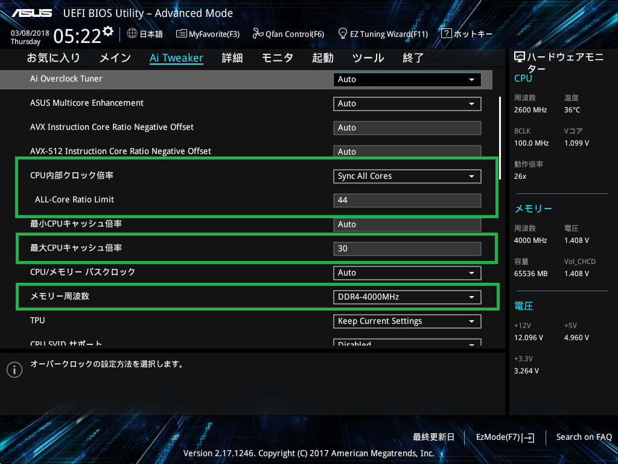Click the gear icon next to the clock
618x464 pixels.
tap(108, 31)
